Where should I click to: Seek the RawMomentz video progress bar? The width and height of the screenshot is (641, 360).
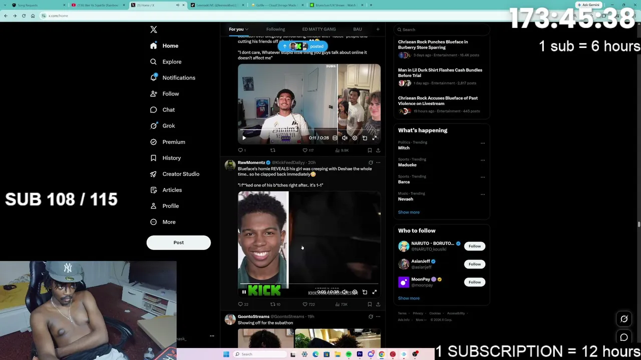pos(309,284)
